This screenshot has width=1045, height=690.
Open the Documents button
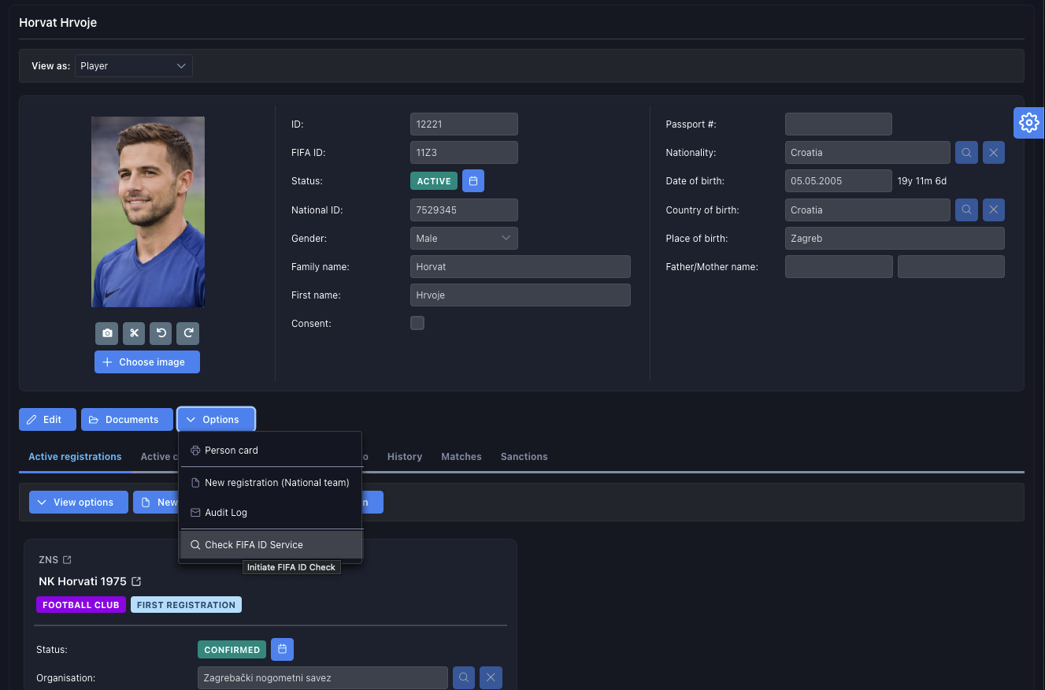(127, 420)
